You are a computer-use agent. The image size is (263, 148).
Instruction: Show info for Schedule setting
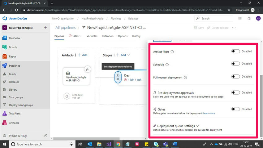pyautogui.click(x=167, y=65)
